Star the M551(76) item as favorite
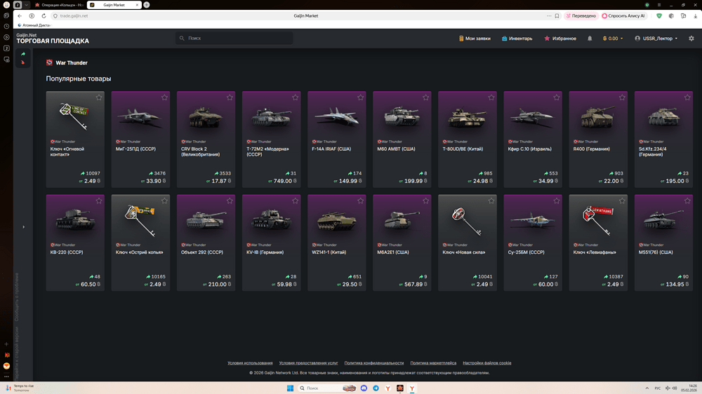This screenshot has height=394, width=702. click(x=687, y=201)
